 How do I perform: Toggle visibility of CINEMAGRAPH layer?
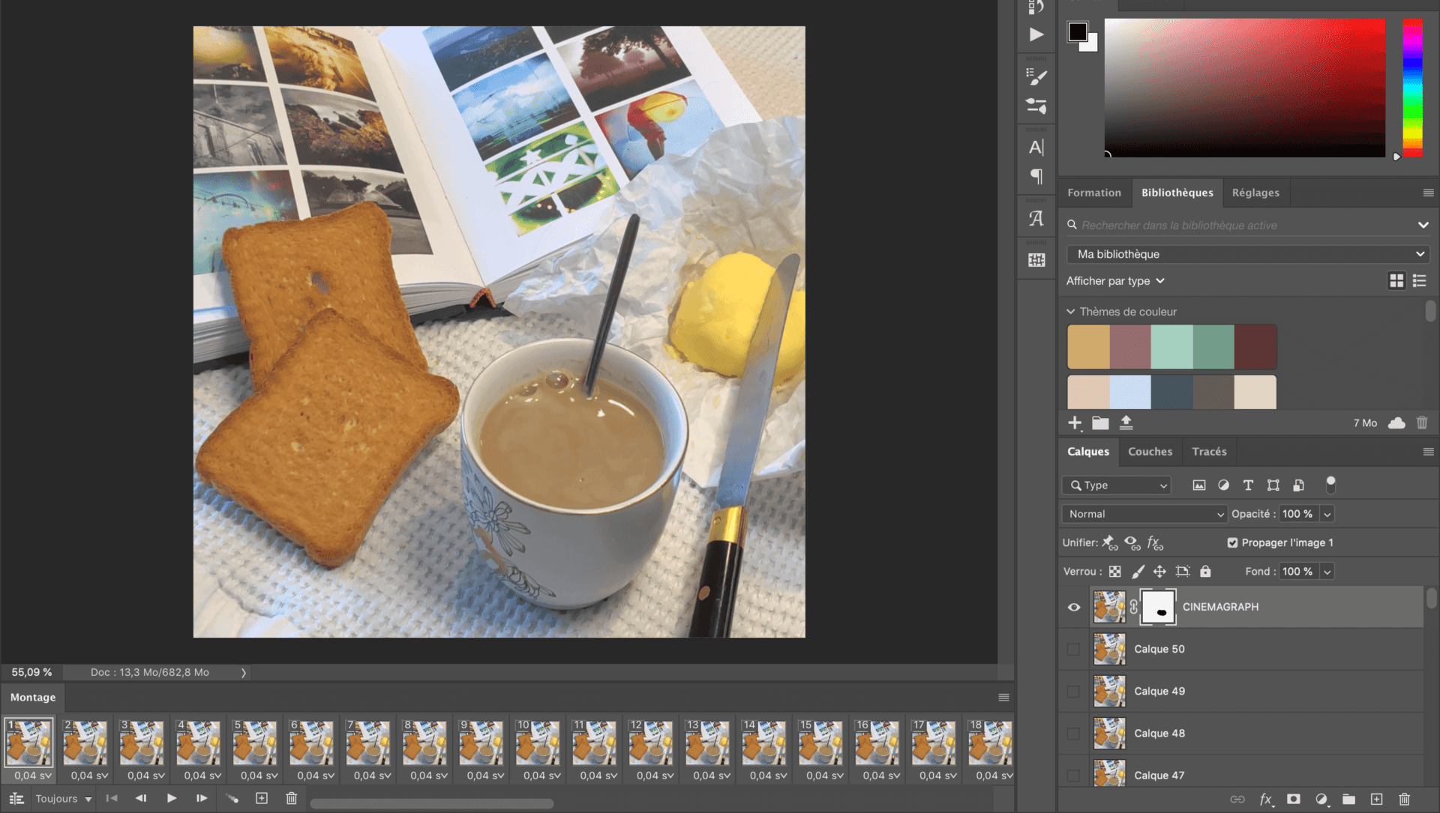pos(1074,606)
